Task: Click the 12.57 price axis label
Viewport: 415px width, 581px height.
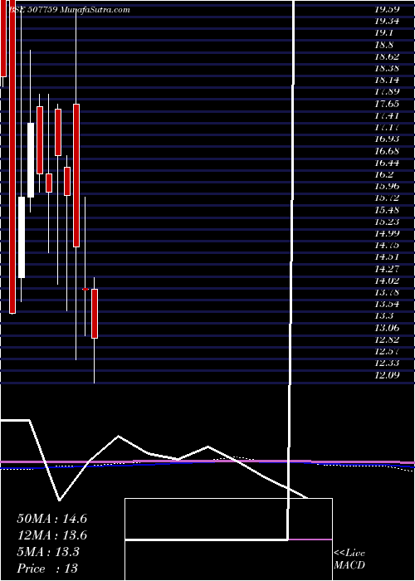Action: 387,351
